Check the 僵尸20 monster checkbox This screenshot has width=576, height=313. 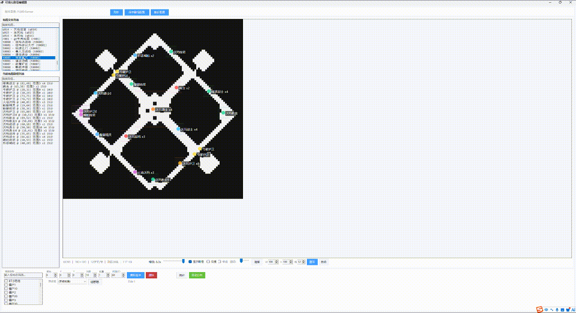point(6,296)
